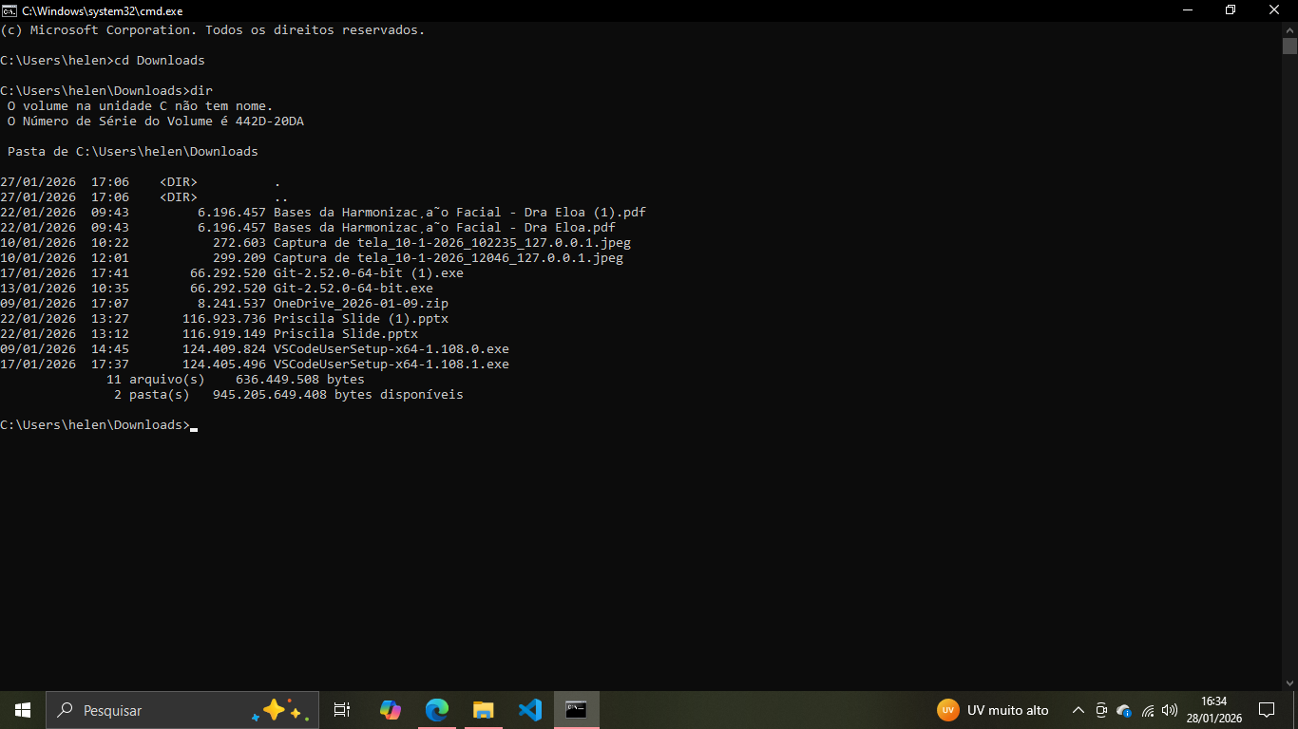Viewport: 1298px width, 729px height.
Task: Click the scrollbar down arrow
Action: click(x=1289, y=682)
